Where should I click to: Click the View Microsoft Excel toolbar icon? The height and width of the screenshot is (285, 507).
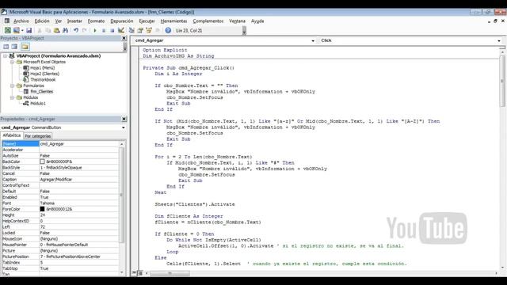(x=7, y=30)
